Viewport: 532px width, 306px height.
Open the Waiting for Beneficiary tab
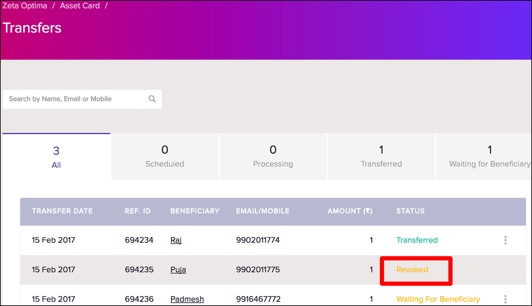pyautogui.click(x=484, y=157)
